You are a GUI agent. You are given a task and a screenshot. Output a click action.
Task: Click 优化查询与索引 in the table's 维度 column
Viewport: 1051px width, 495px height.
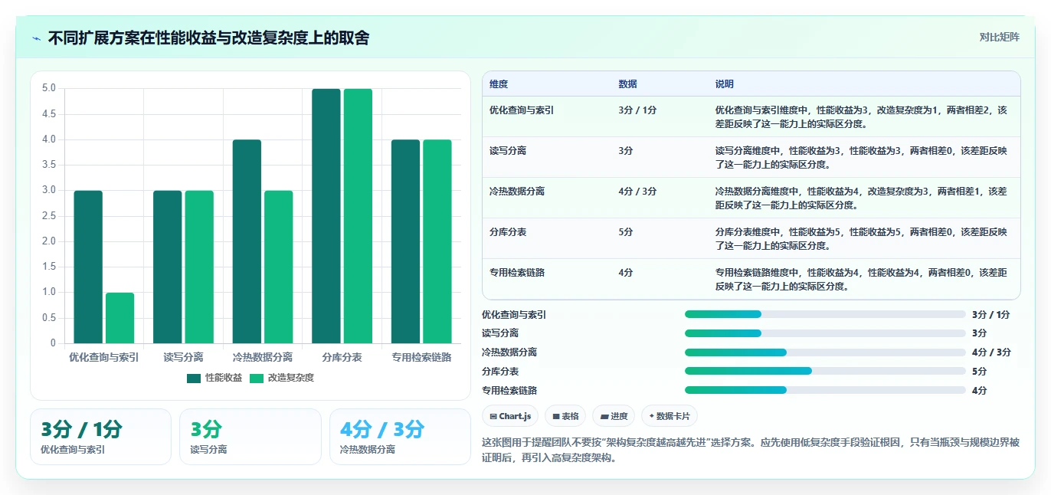[522, 110]
